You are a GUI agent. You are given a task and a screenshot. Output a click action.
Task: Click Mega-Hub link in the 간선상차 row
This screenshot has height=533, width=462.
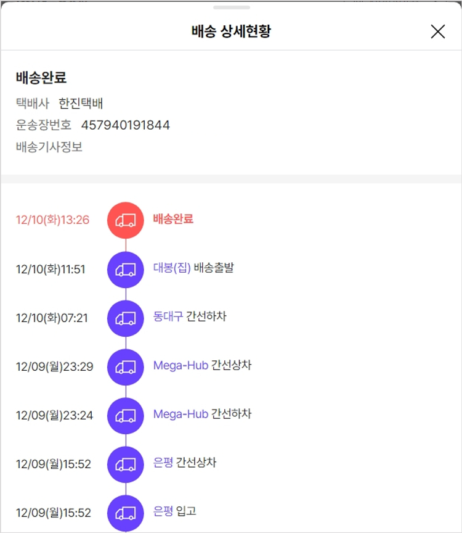tap(180, 365)
